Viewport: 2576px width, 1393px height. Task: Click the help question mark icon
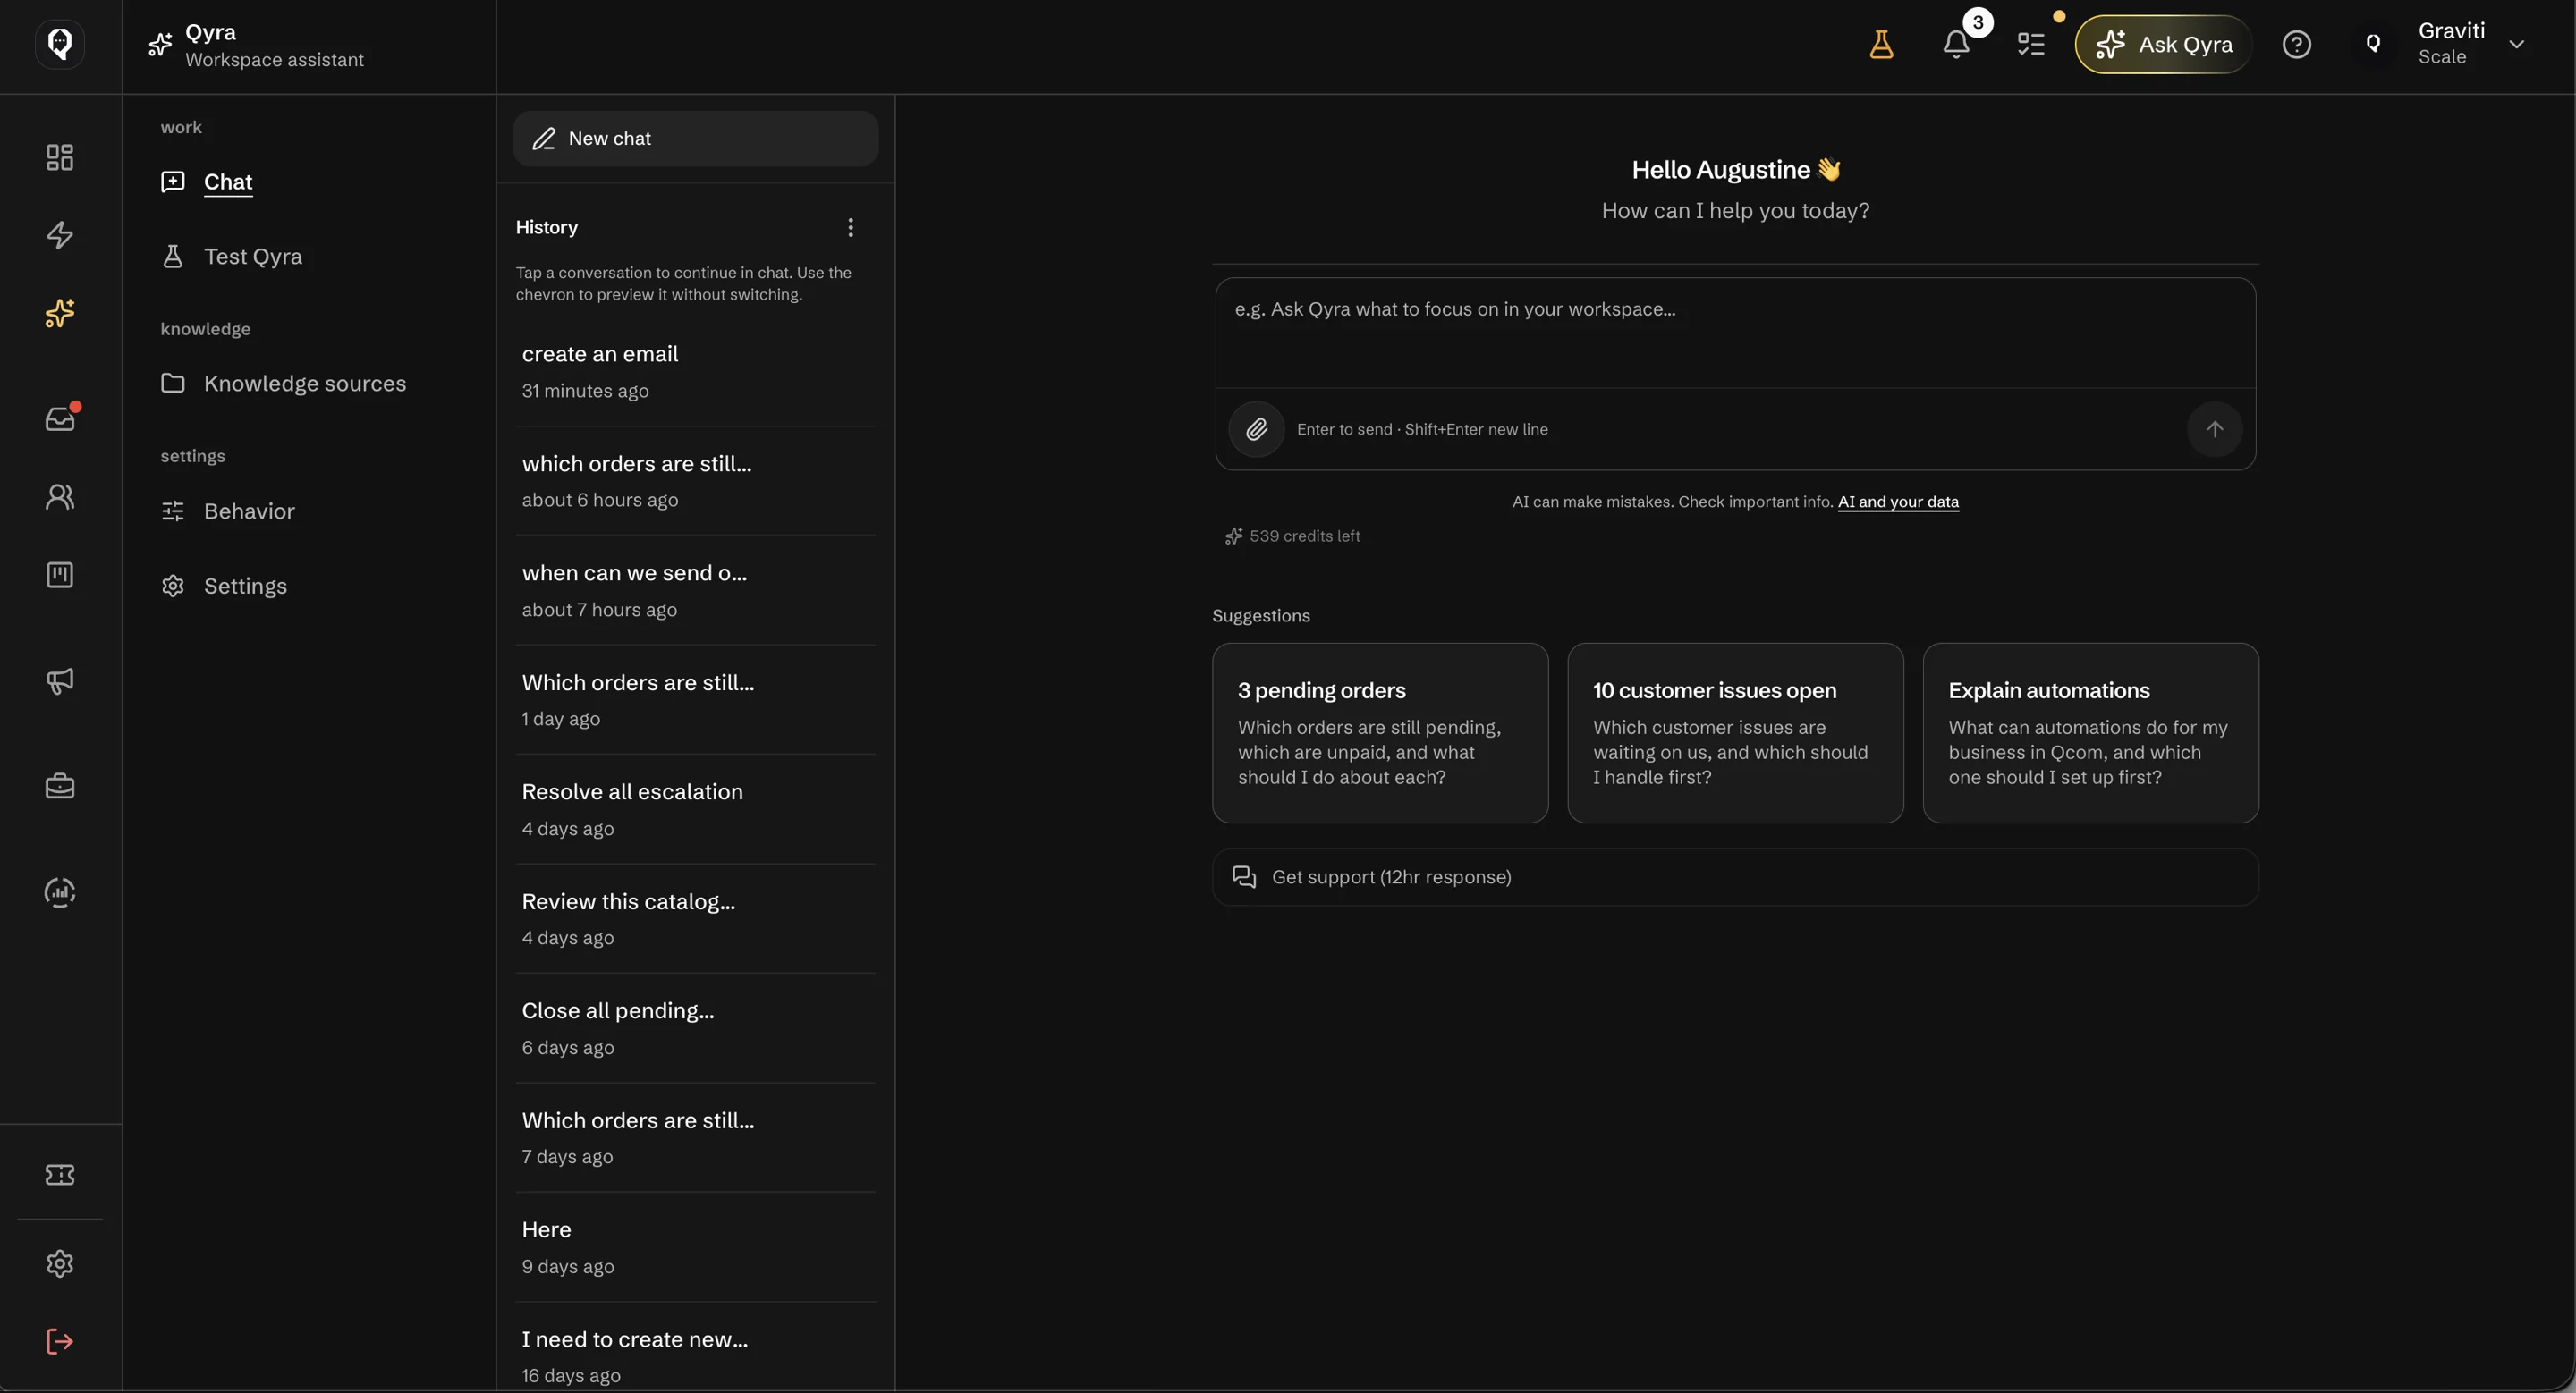[x=2296, y=44]
